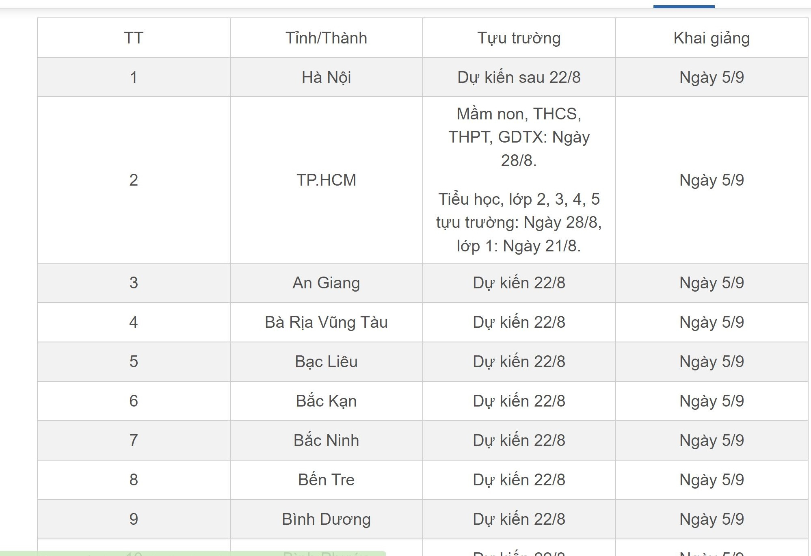Viewport: 811px width, 556px height.
Task: Click the "Bến Tre" province cell
Action: pos(326,480)
